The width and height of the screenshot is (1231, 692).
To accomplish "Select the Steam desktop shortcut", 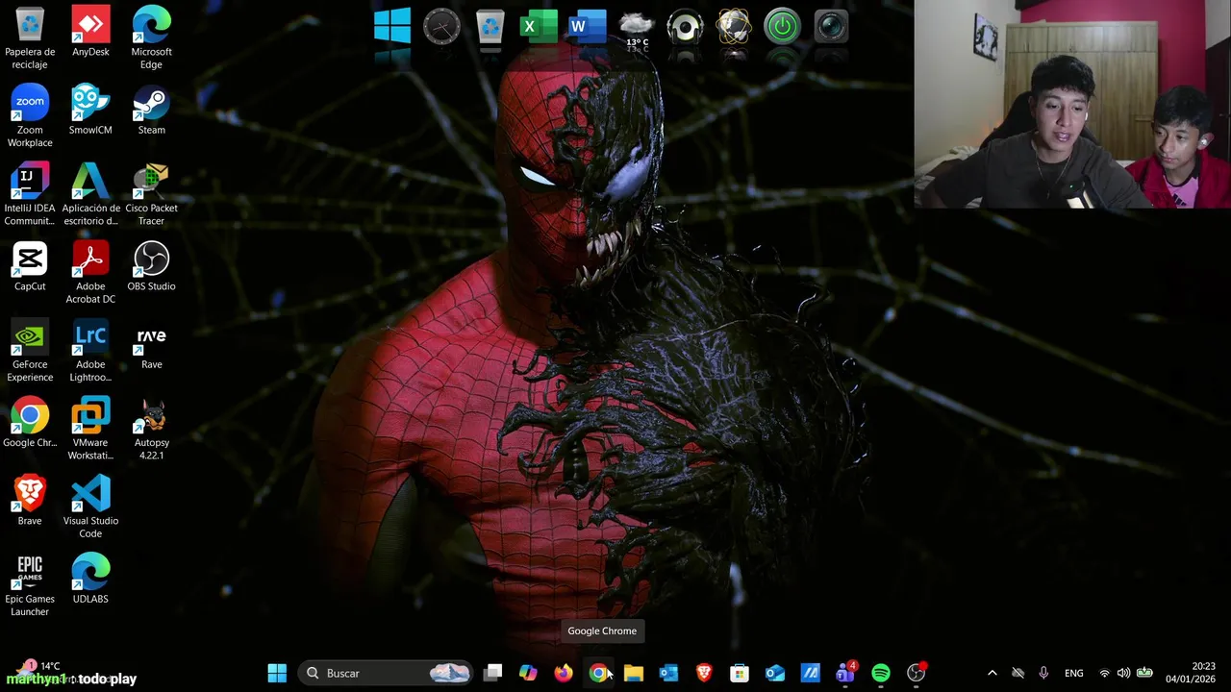I will (151, 110).
